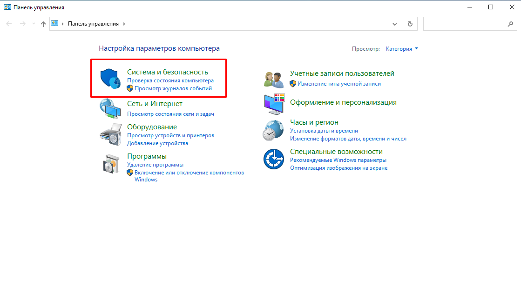
Task: Open Сеть и Интернет category
Action: (155, 104)
